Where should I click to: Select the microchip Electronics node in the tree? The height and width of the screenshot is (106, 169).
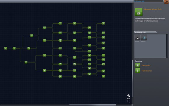click(89, 68)
